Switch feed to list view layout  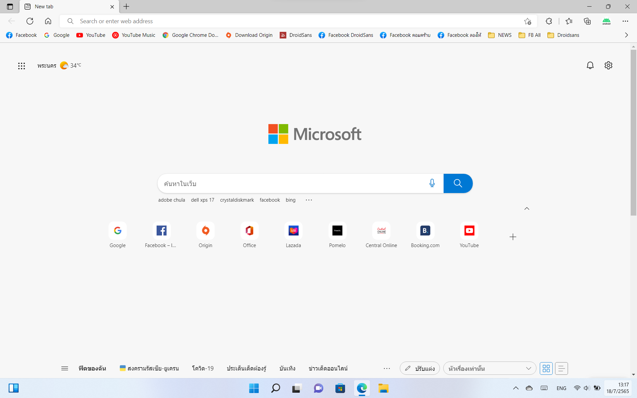561,368
